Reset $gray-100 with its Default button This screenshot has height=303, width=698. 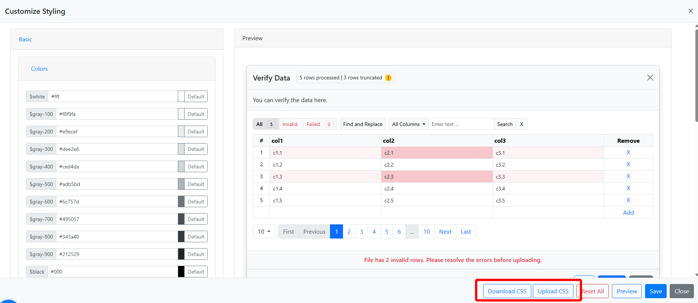tap(196, 114)
